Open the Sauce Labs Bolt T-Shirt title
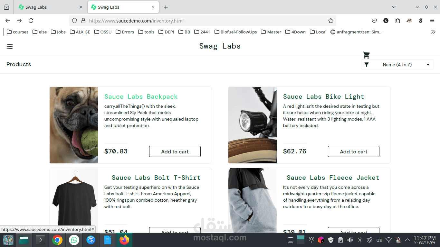The image size is (440, 247). pyautogui.click(x=156, y=178)
